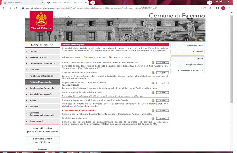Bookmark the page with the star icon
The height and width of the screenshot is (153, 237).
pos(210,8)
